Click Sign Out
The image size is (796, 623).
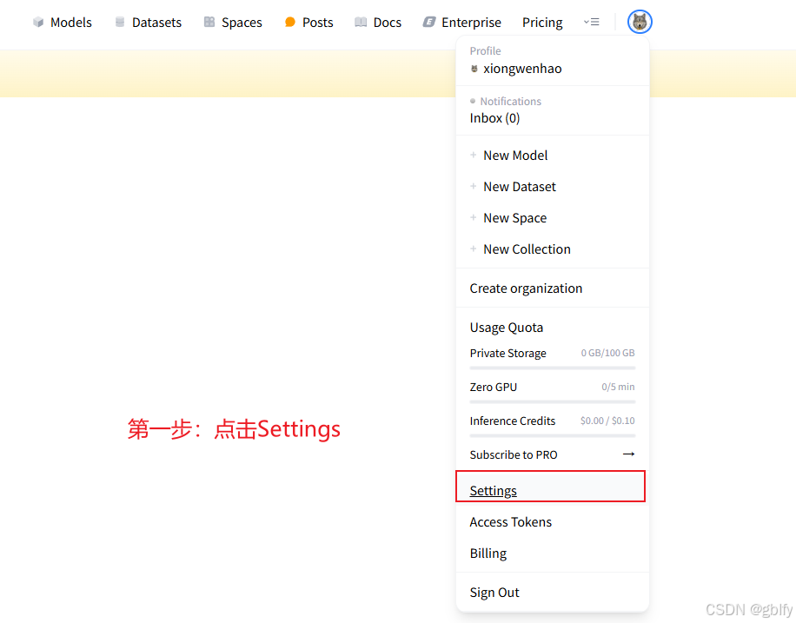494,593
